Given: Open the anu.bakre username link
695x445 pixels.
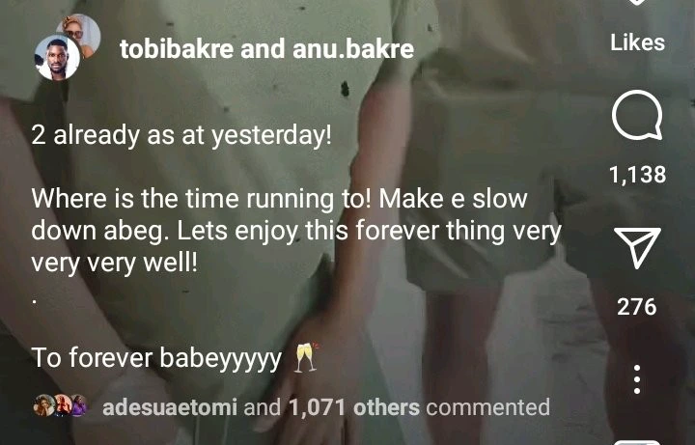Looking at the screenshot, I should 353,49.
